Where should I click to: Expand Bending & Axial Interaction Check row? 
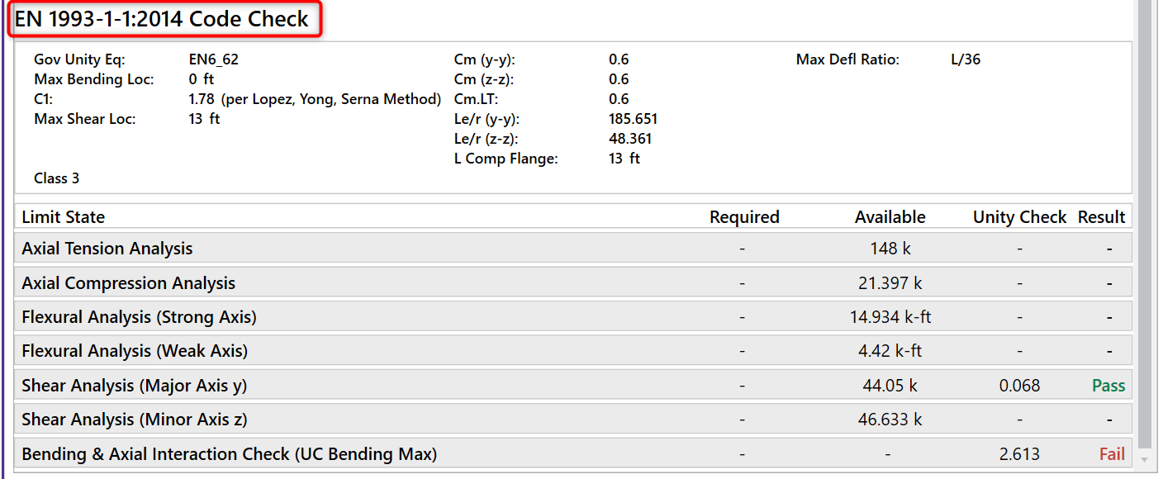[x=229, y=454]
